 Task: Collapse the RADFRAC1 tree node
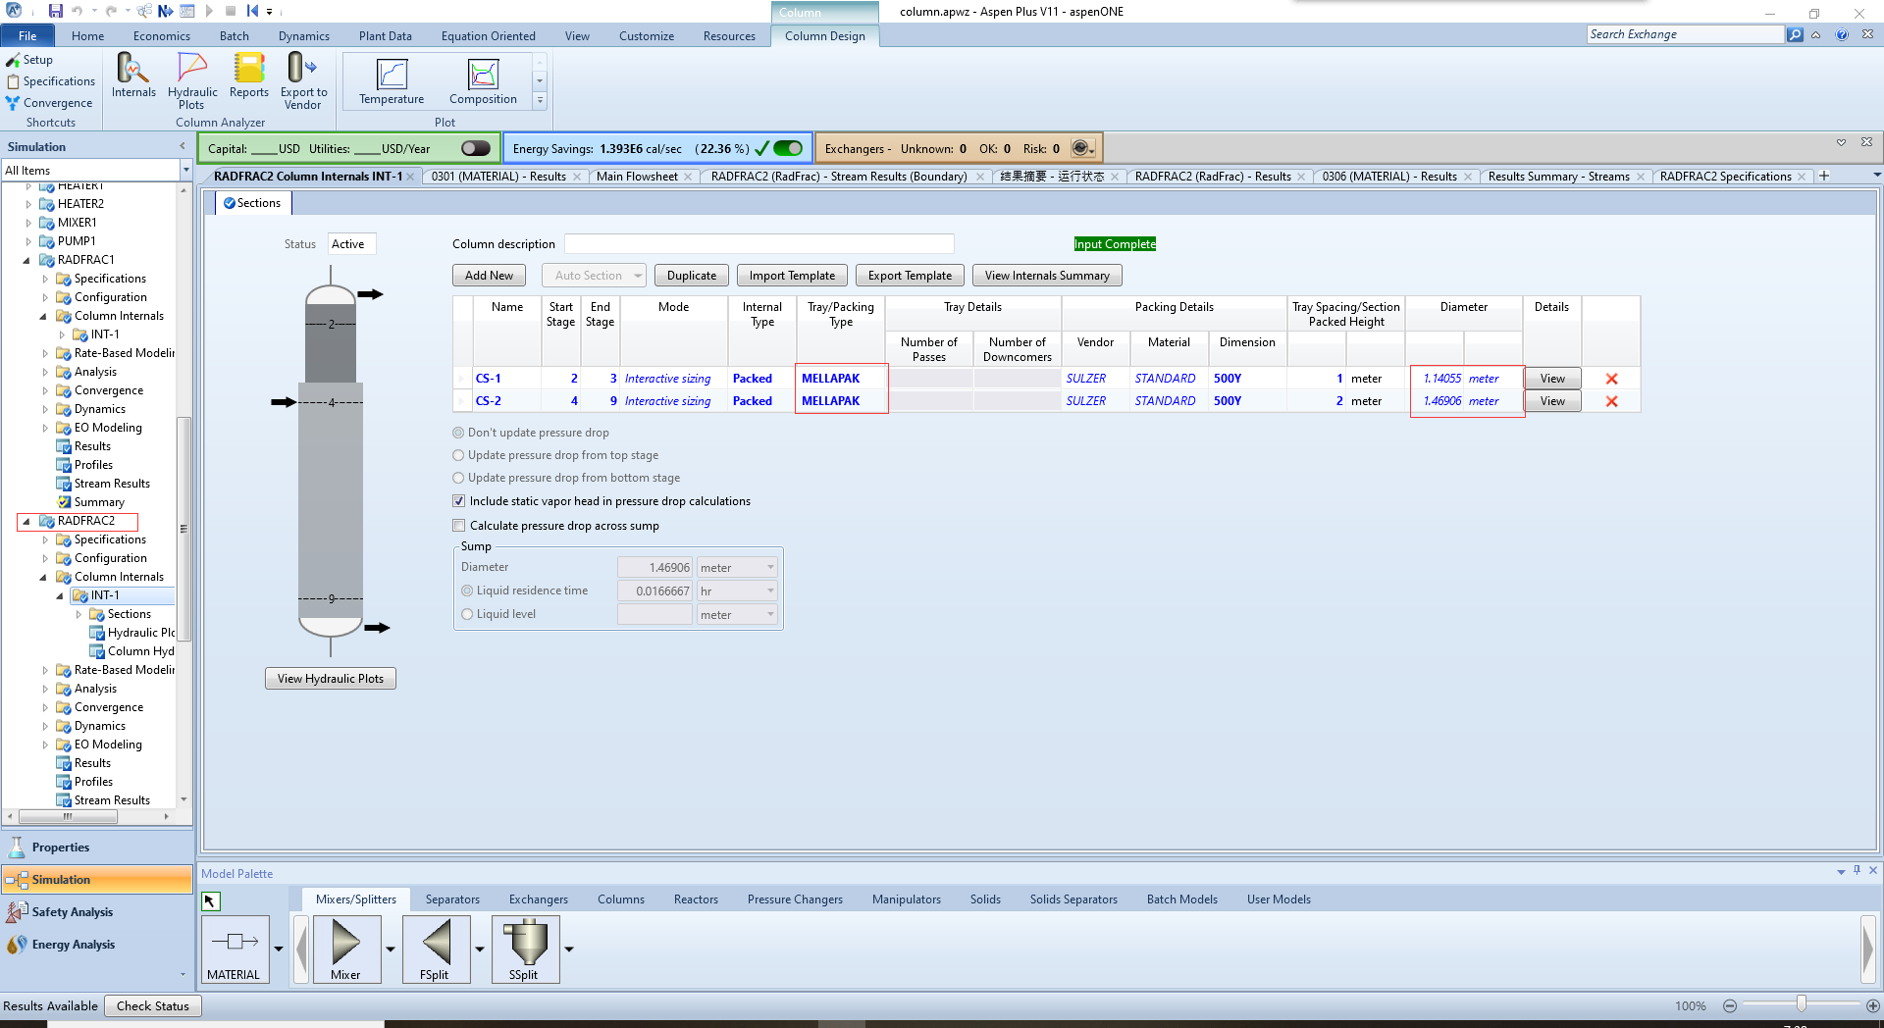(26, 260)
